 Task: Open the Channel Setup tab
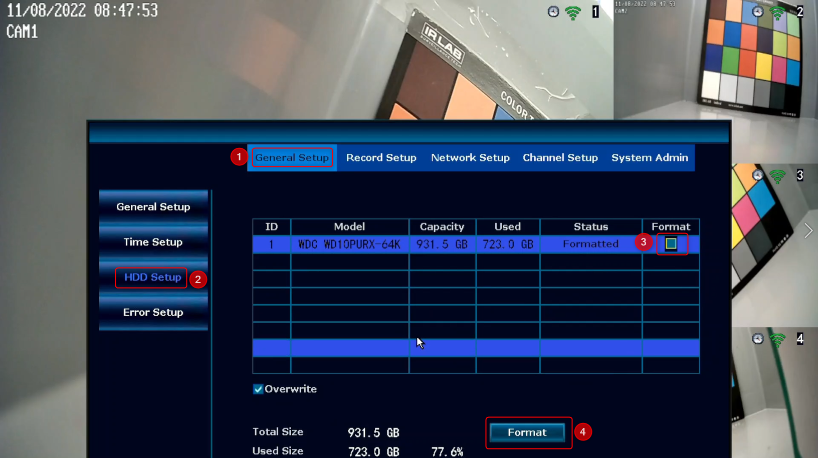[x=560, y=158]
